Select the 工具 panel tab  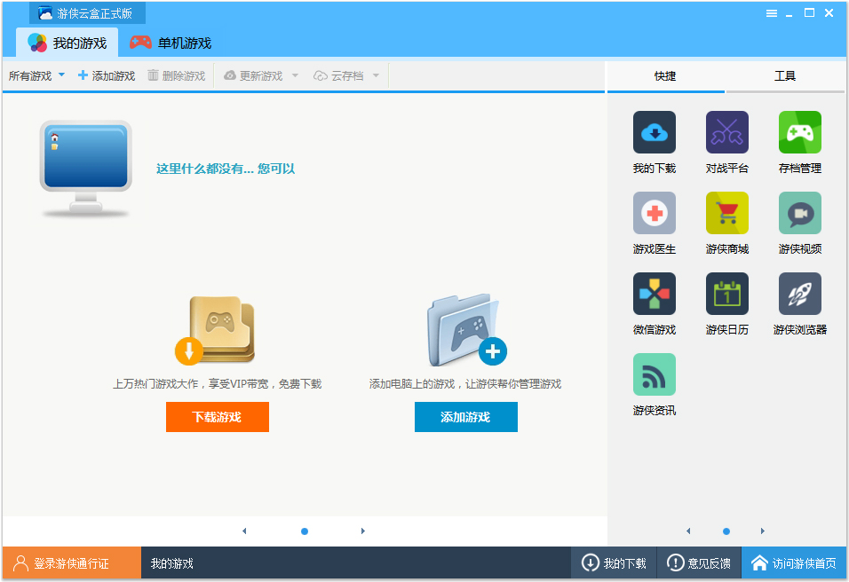click(785, 76)
